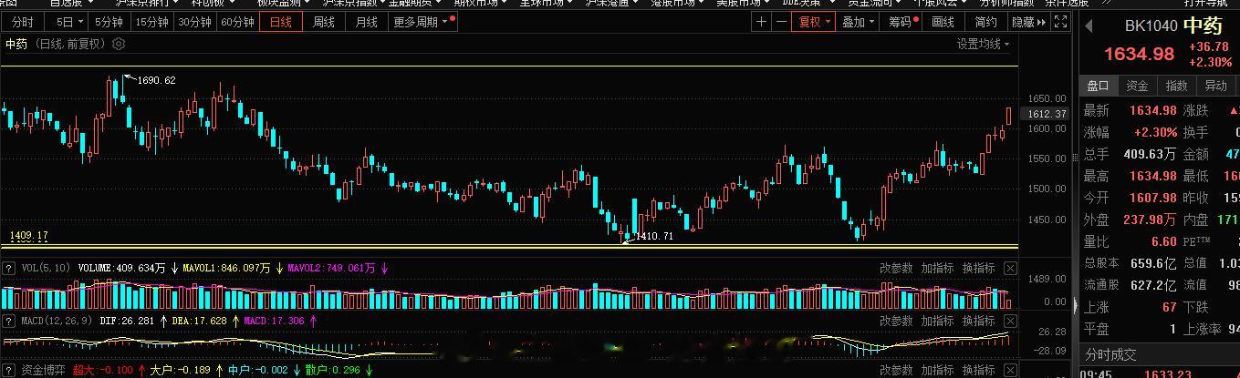
Task: Select 日线 daily period
Action: point(280,22)
